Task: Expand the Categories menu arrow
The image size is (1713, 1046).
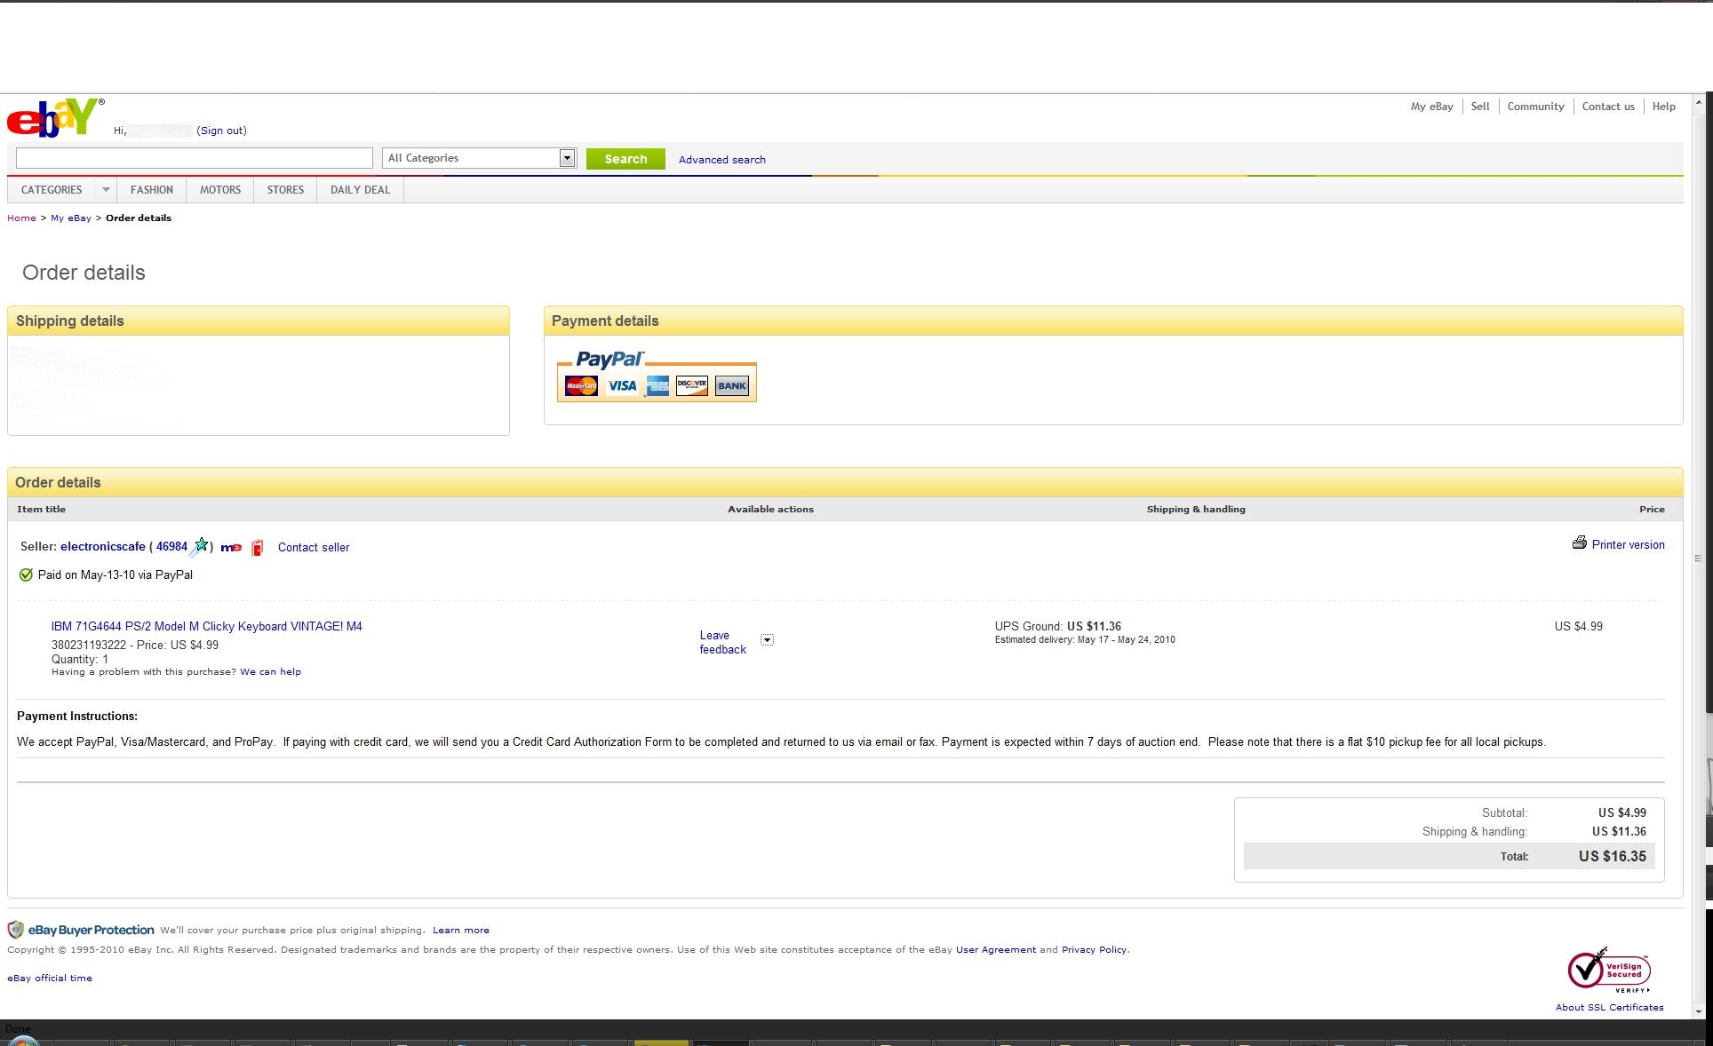Action: point(106,189)
